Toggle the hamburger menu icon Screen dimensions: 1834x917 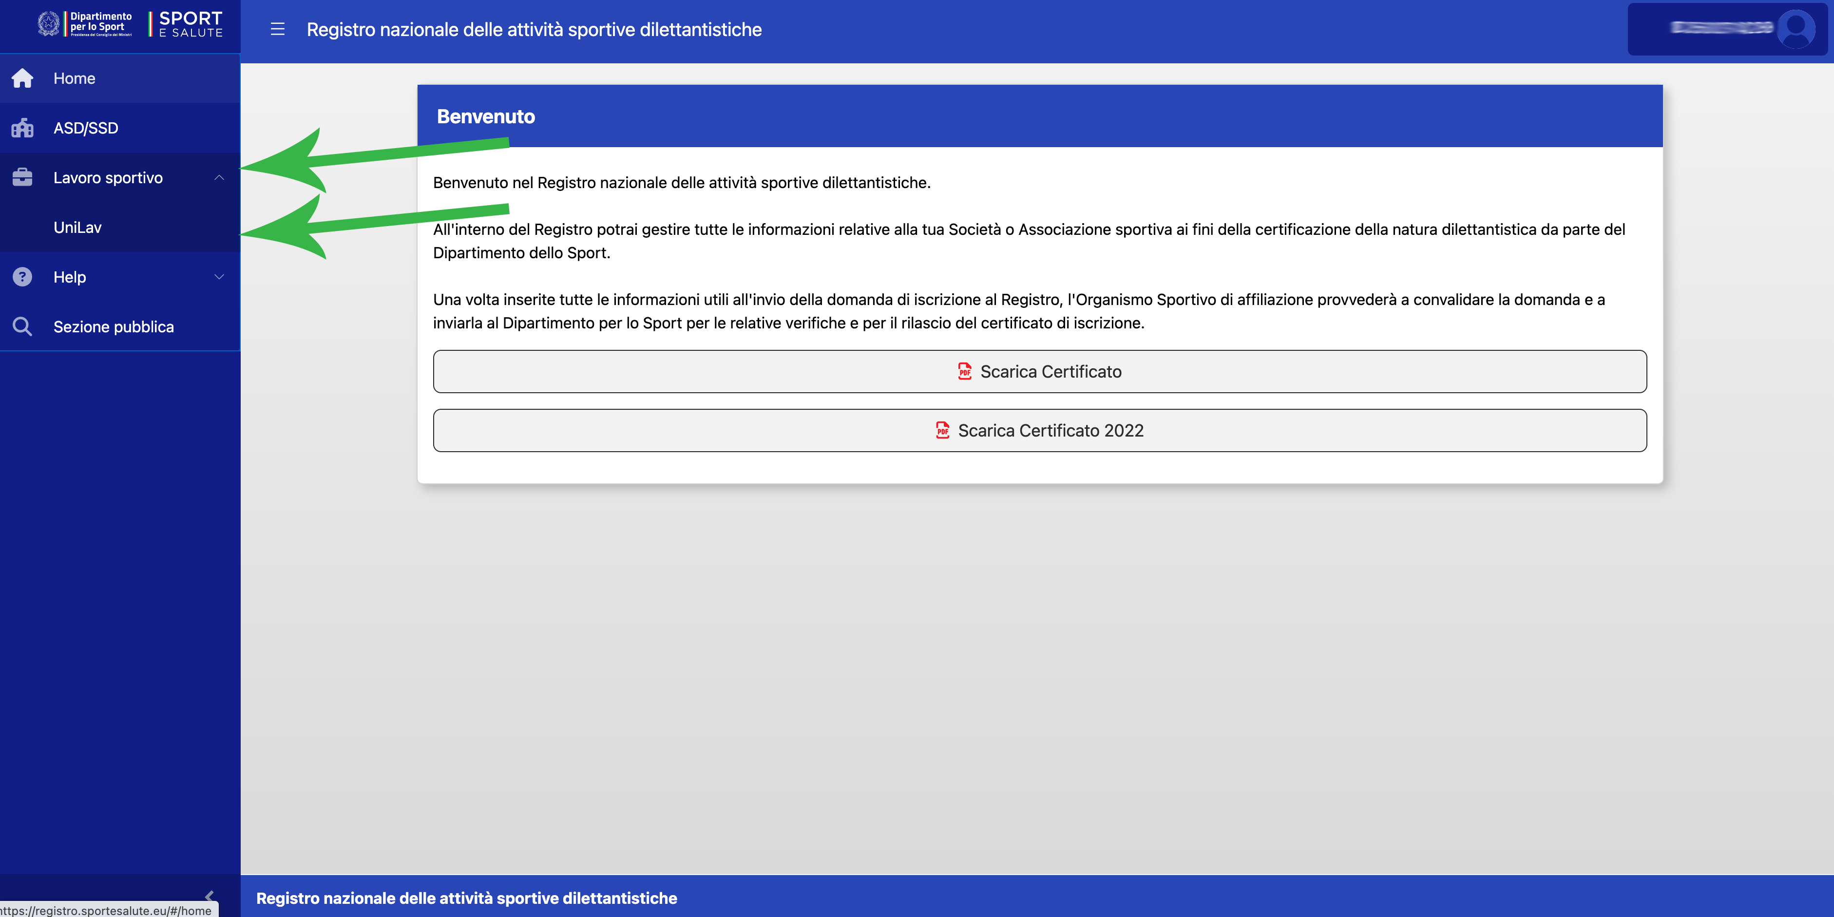pos(278,29)
